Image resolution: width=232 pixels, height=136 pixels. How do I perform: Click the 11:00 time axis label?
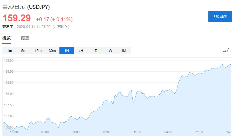pos(137,132)
